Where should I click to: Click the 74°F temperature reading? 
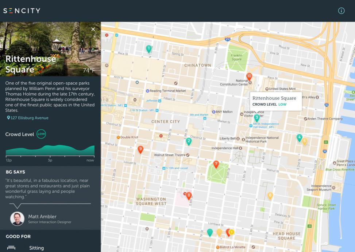click(x=89, y=70)
